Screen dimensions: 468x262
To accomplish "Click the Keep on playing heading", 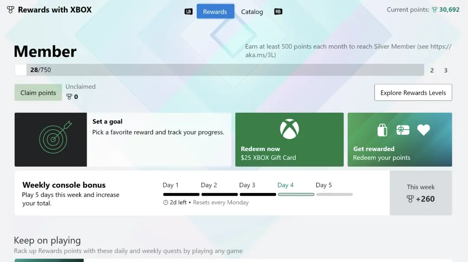I will [47, 240].
